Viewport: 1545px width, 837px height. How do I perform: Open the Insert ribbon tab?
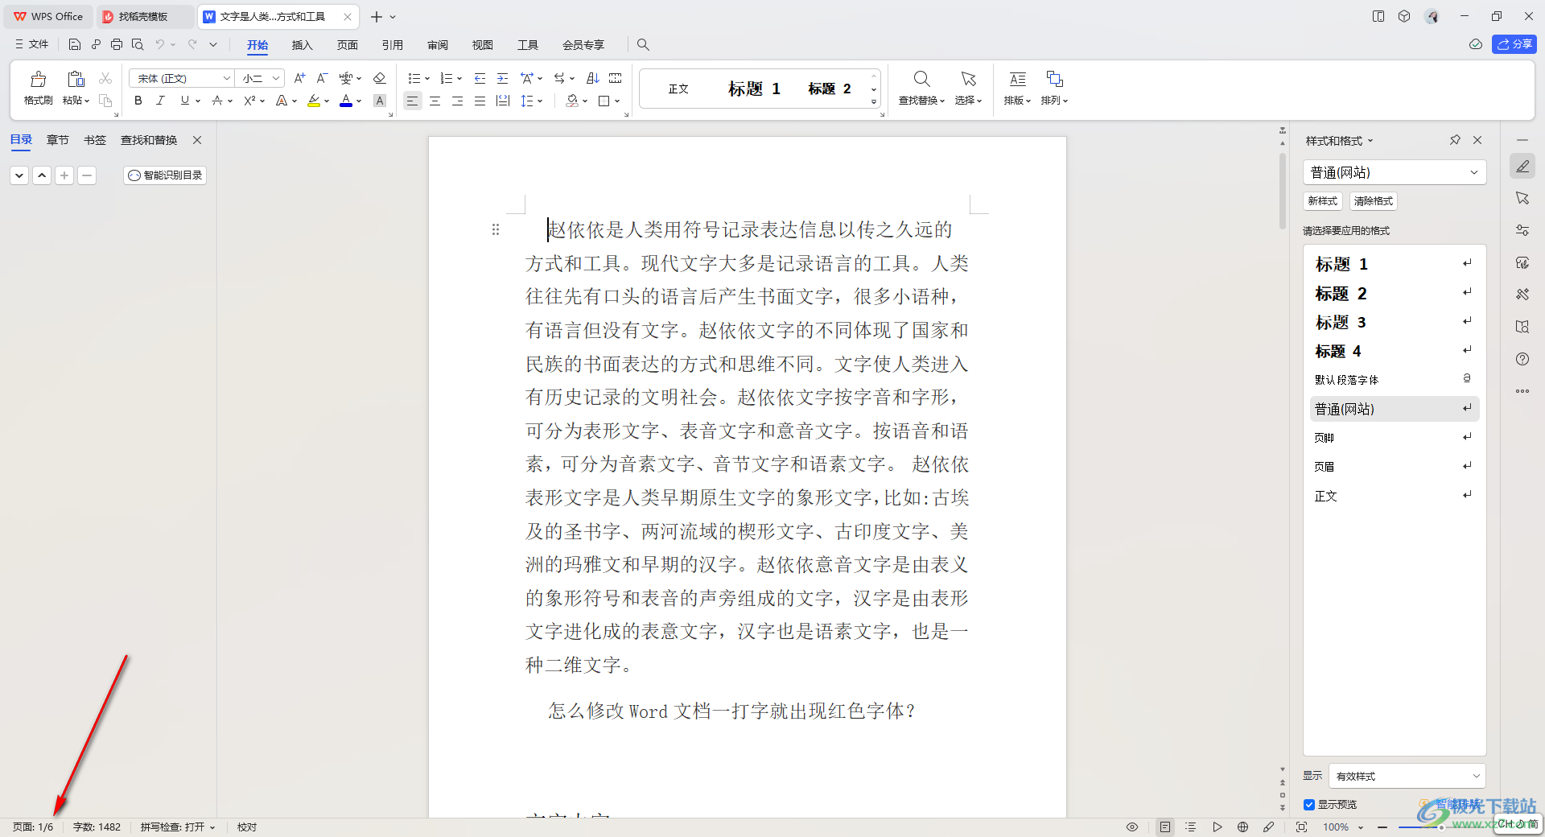tap(302, 45)
